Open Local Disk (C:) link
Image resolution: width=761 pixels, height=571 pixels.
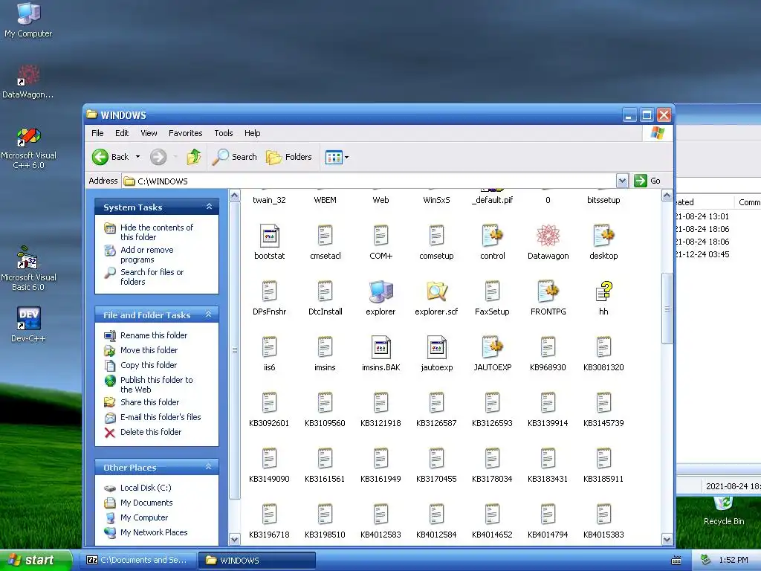pyautogui.click(x=146, y=488)
